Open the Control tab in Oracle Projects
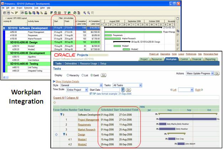Image resolution: width=223 pixels, height=149 pixels. click(184, 59)
